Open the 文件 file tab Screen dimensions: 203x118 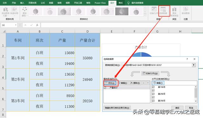coord(4,3)
